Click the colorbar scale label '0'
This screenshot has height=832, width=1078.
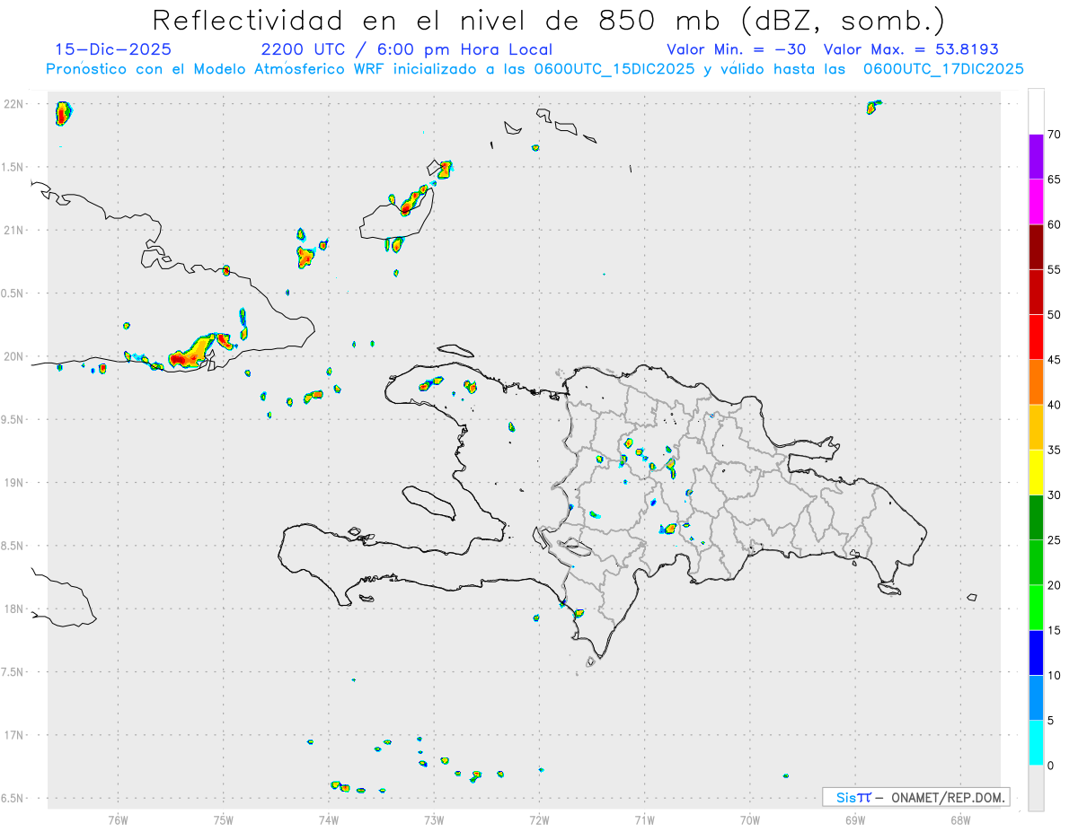pos(1050,766)
